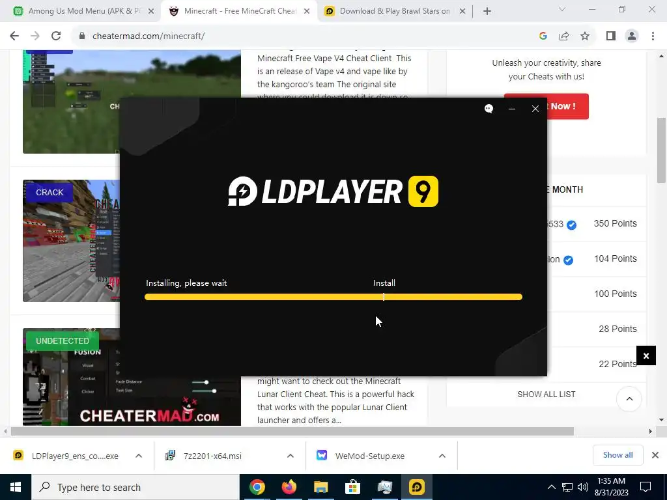Select the LDPlayer taskbar icon
This screenshot has height=500, width=667.
coord(416,487)
